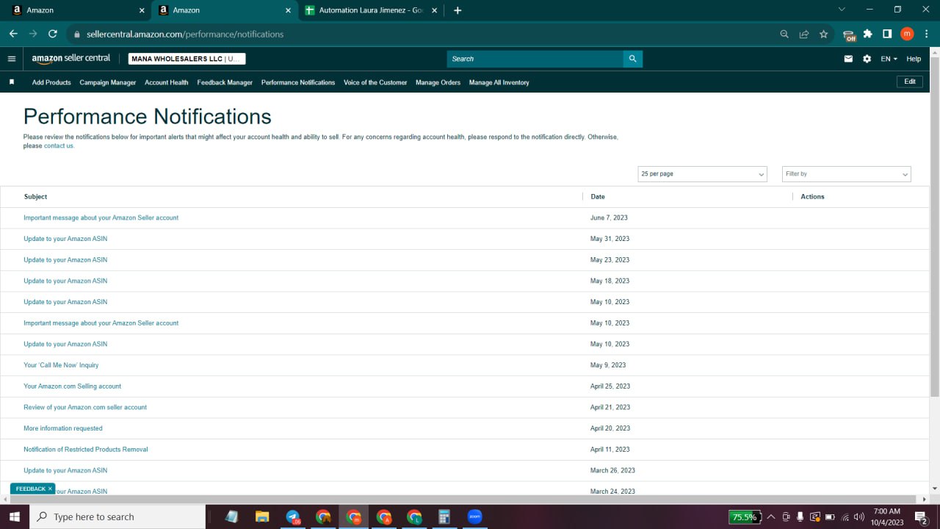Viewport: 940px width, 529px height.
Task: Open Your 'Call Me Now' Inquiry notification
Action: tap(61, 365)
